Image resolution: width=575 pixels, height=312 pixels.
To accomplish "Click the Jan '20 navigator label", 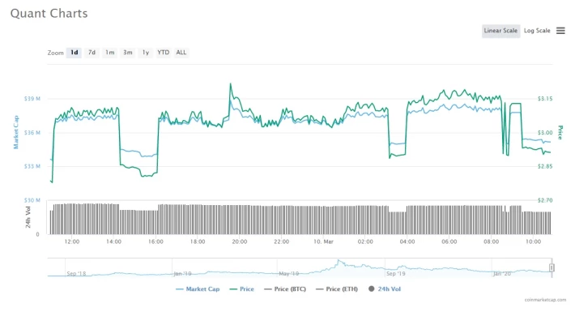I will (x=502, y=273).
